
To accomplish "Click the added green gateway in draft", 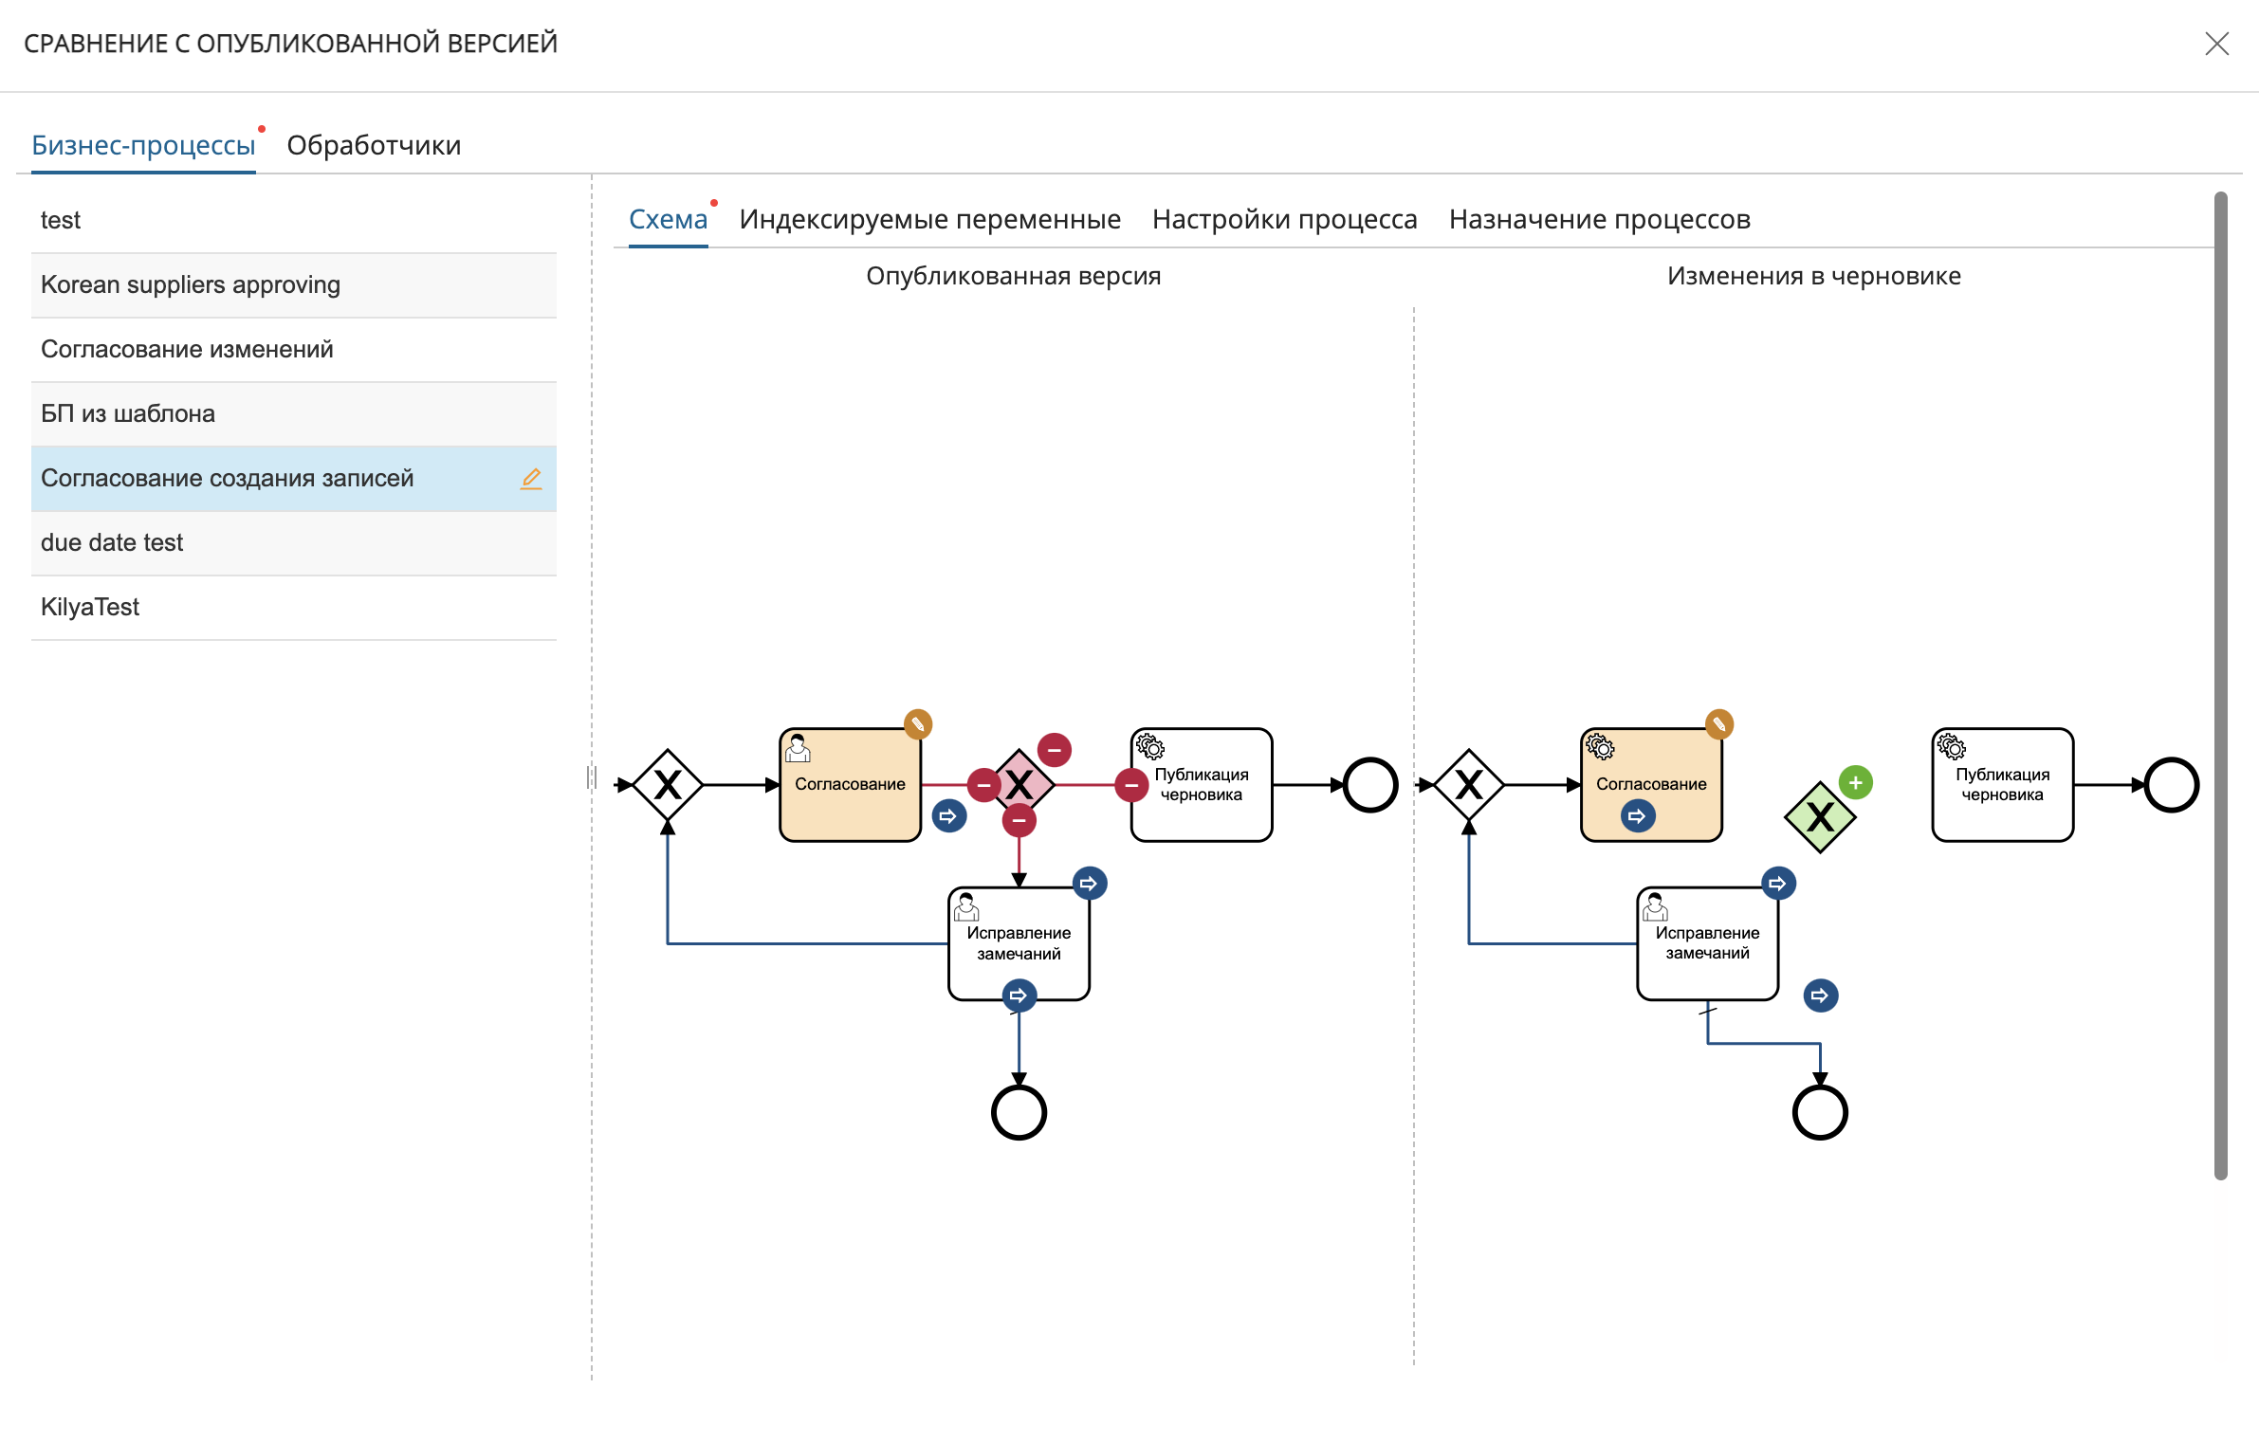I will [1819, 817].
